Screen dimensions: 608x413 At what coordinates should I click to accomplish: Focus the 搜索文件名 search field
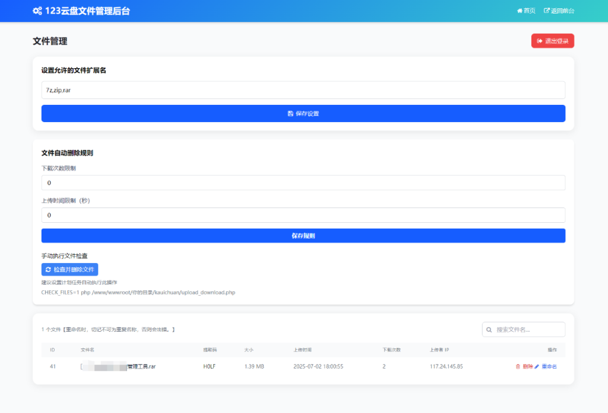[x=528, y=329]
